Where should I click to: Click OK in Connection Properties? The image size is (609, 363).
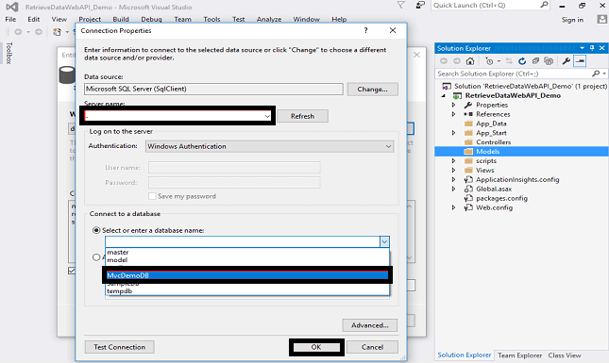pos(316,347)
